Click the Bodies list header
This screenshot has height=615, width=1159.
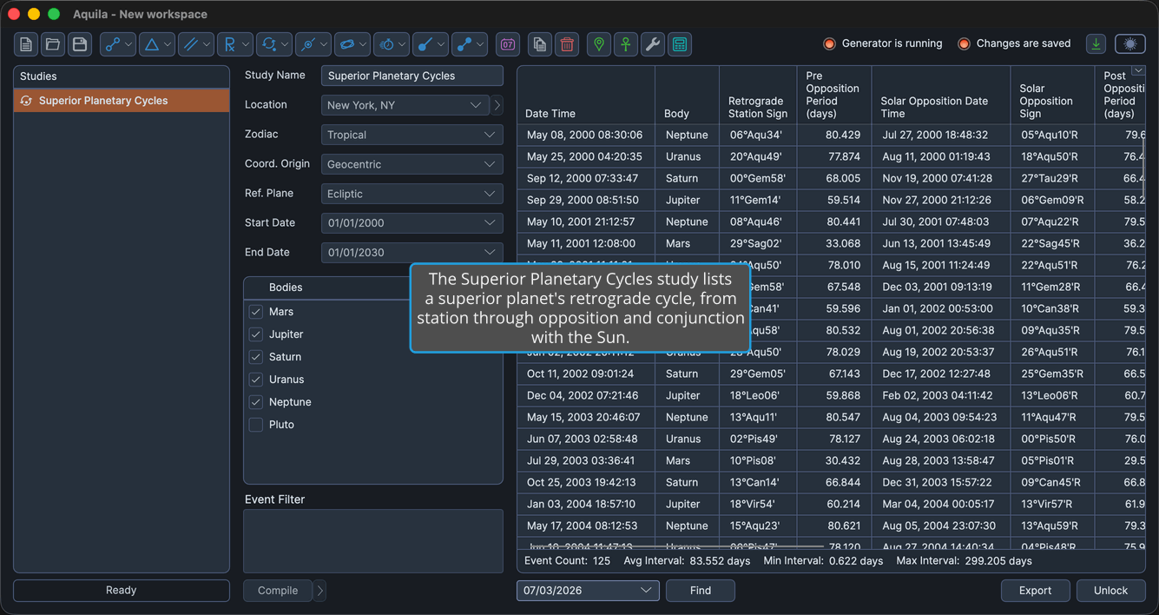pos(373,288)
